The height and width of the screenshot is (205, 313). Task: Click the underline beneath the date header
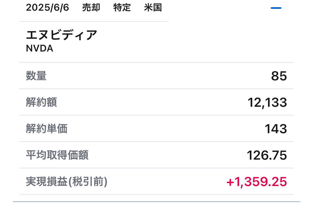click(x=94, y=21)
